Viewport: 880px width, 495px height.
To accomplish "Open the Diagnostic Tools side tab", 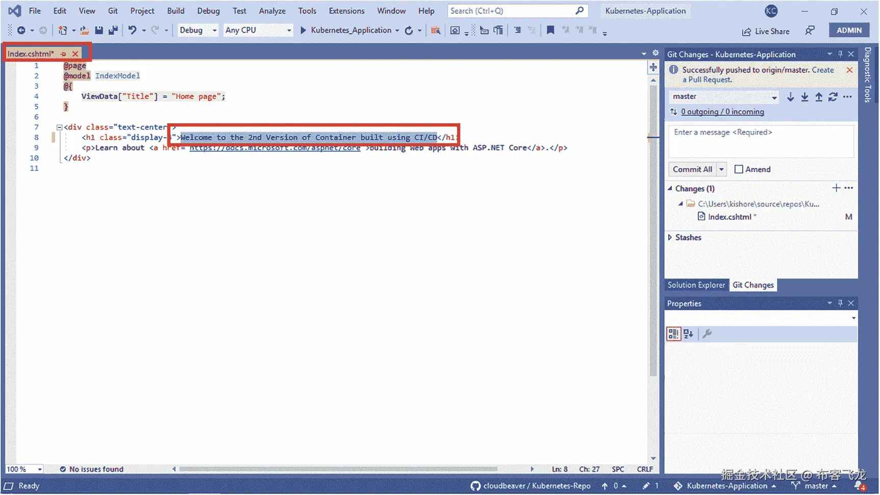I will pos(868,75).
